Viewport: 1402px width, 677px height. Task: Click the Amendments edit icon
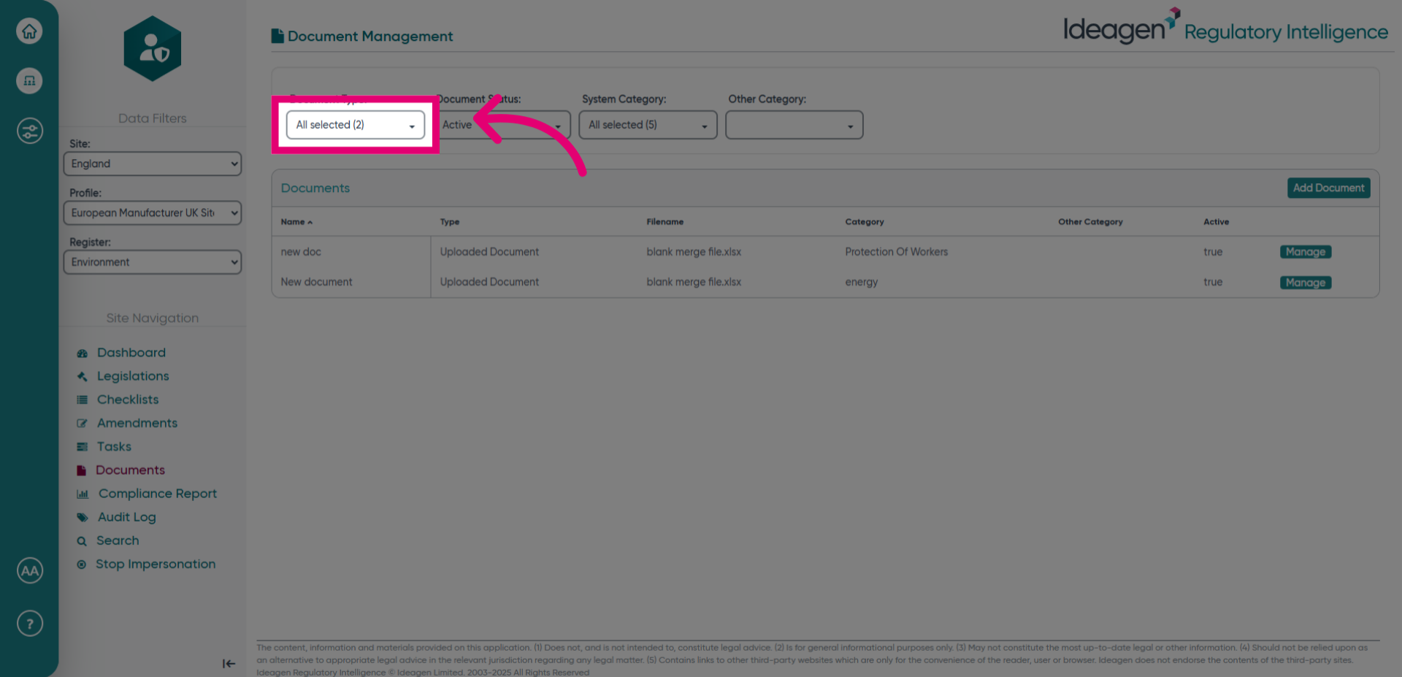tap(82, 424)
